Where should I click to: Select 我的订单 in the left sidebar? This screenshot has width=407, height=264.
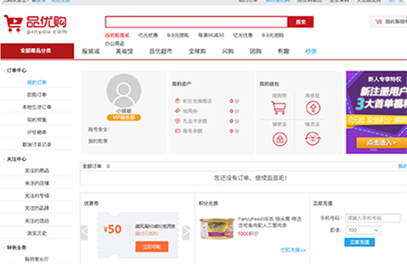36,82
